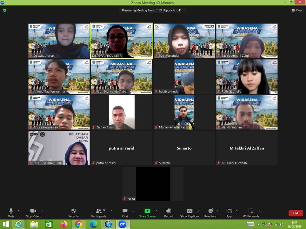The height and width of the screenshot is (229, 306).
Task: Toggle Stop Video camera button
Action: (x=33, y=213)
